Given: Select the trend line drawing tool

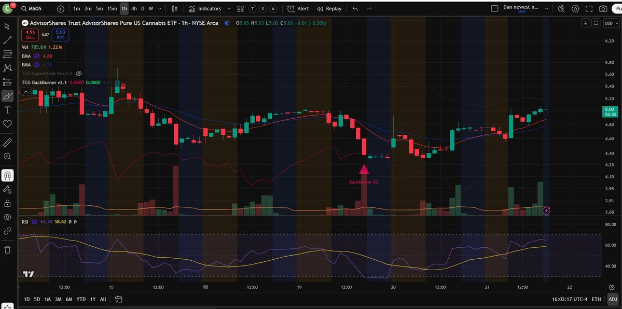Looking at the screenshot, I should [7, 40].
